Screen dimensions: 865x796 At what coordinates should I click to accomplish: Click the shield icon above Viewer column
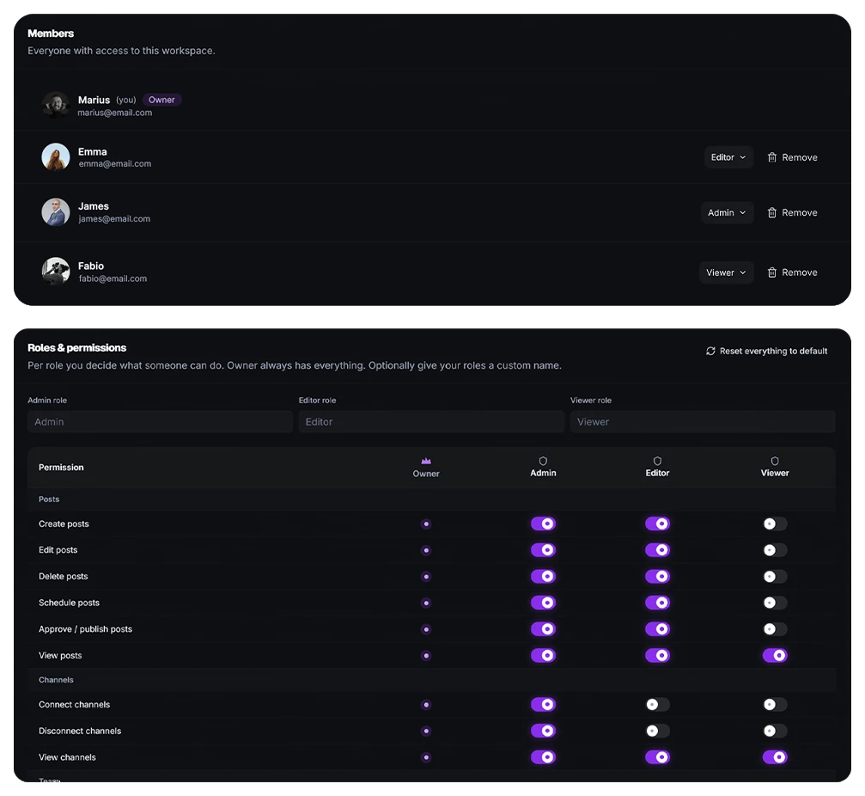pos(775,461)
